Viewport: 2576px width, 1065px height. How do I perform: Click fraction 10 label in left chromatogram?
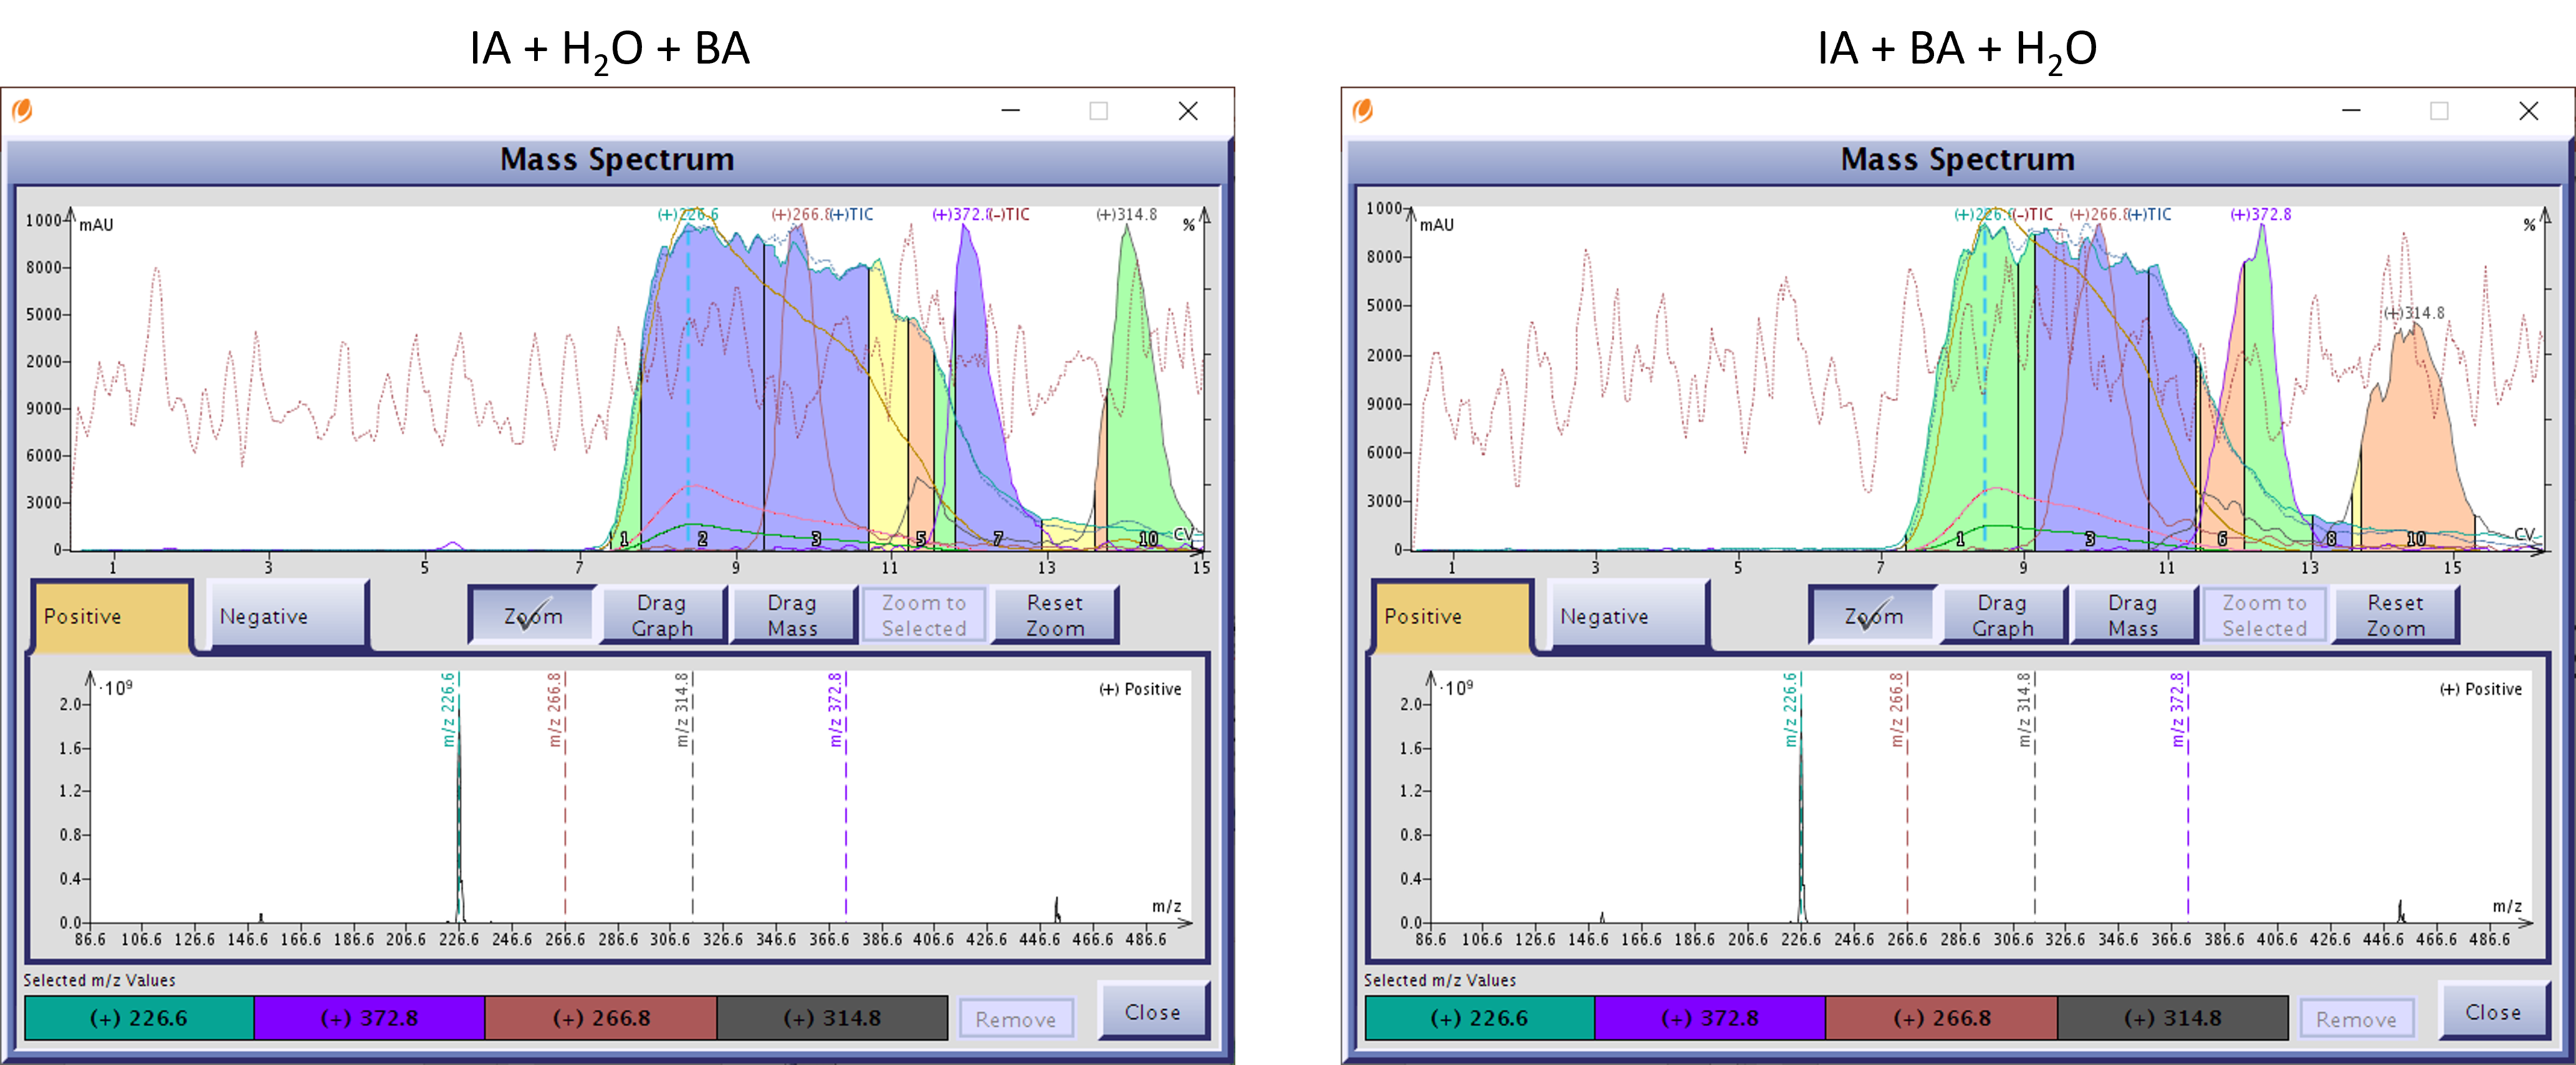click(x=1148, y=539)
